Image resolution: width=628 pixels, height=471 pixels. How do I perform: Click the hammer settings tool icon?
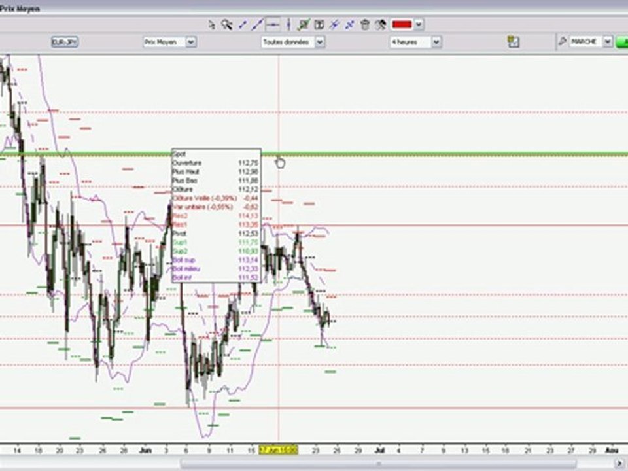[x=380, y=25]
